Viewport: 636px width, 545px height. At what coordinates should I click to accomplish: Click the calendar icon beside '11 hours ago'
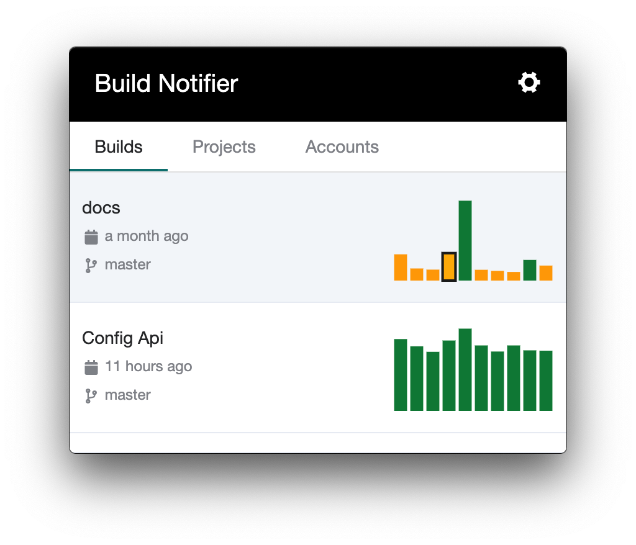point(91,366)
